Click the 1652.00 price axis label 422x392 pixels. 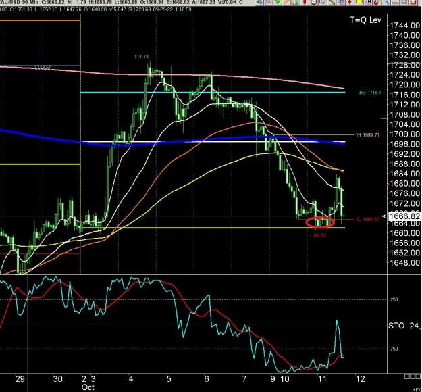[404, 253]
